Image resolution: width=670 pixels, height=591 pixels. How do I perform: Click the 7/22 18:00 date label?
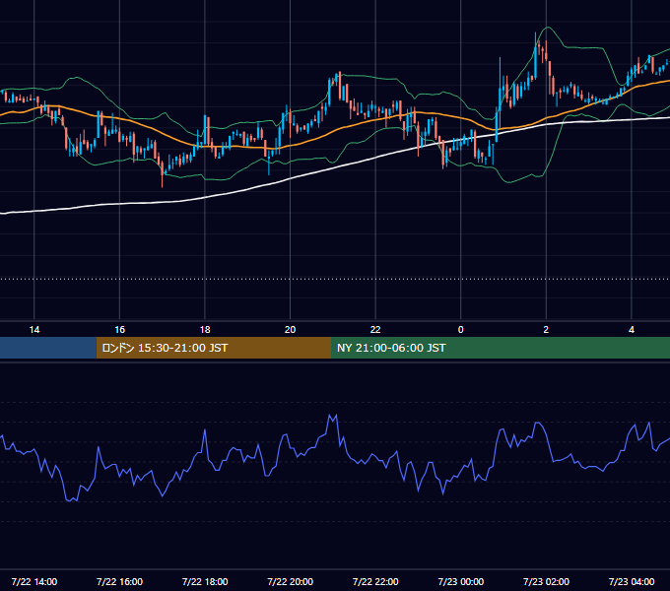click(x=205, y=581)
